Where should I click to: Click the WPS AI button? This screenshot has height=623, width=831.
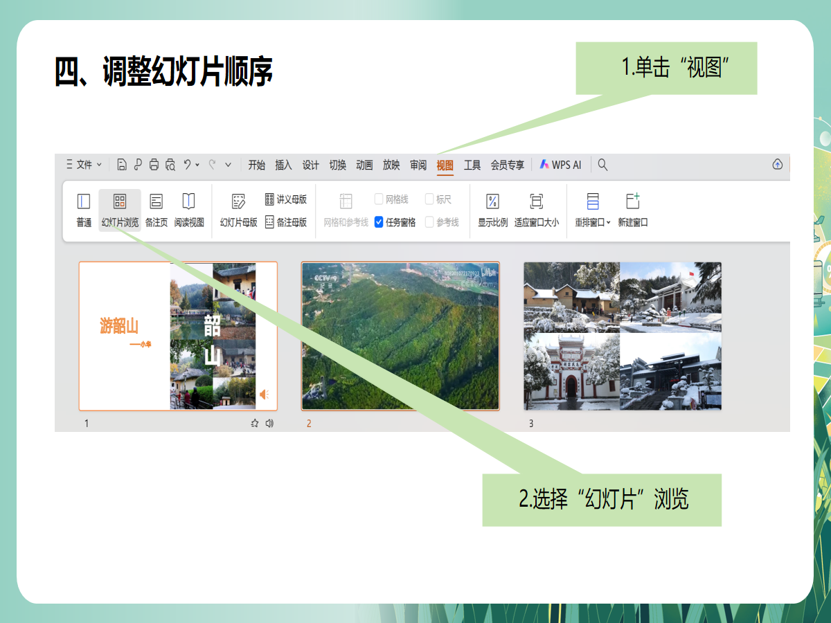point(561,165)
